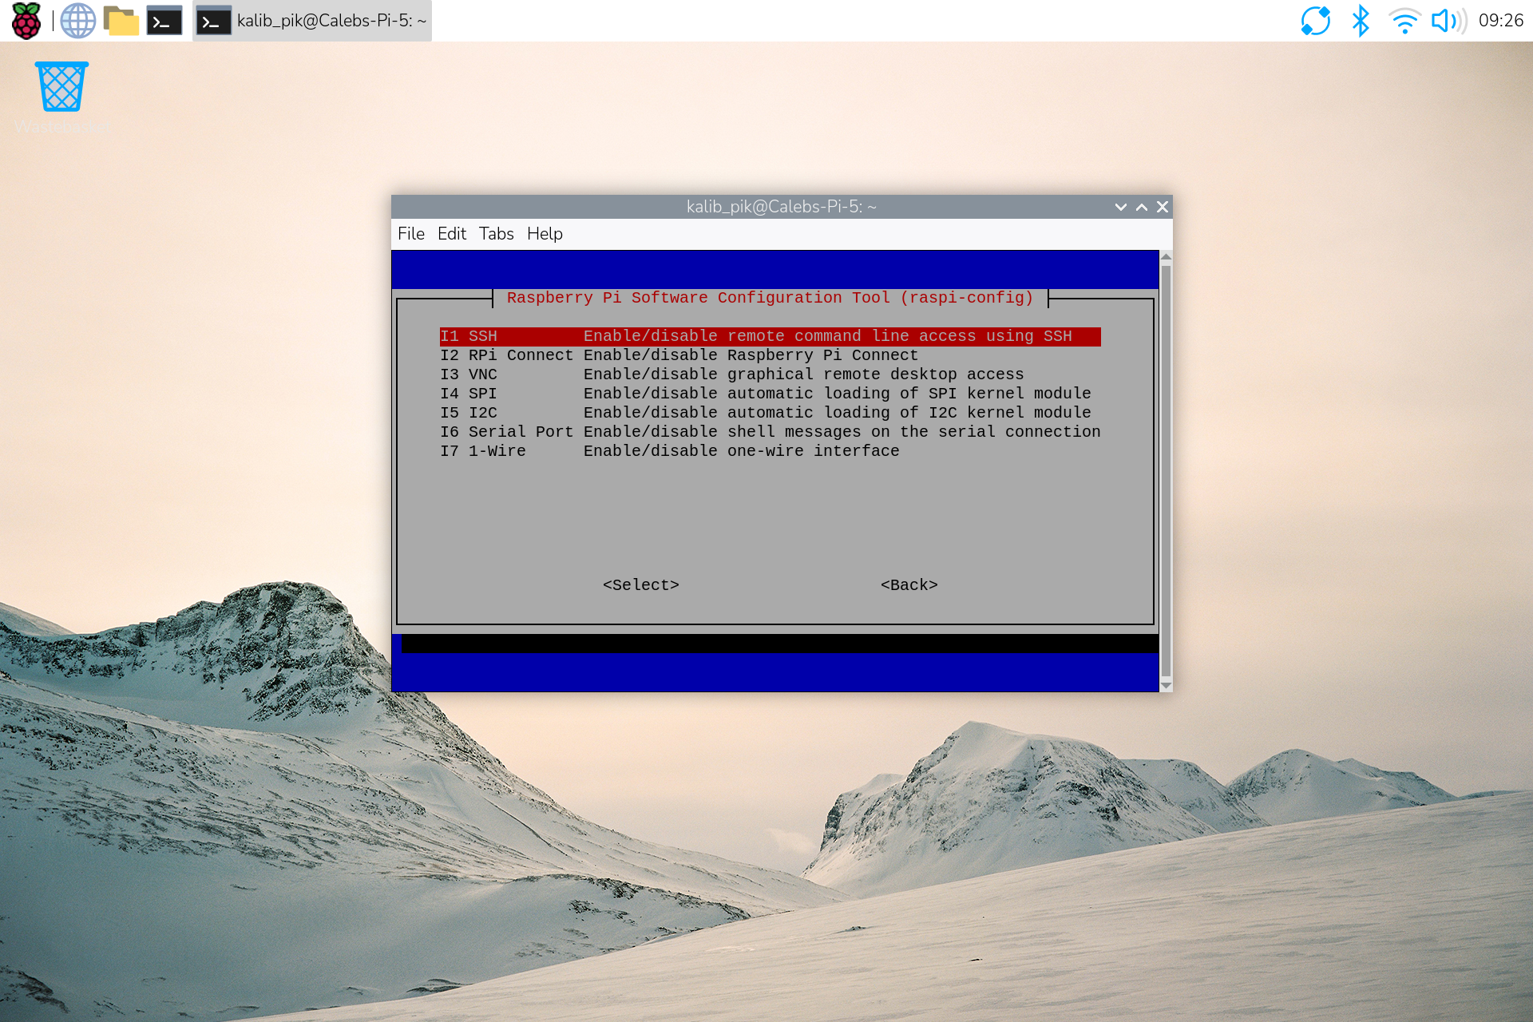Click the software updates tray icon

coord(1316,21)
